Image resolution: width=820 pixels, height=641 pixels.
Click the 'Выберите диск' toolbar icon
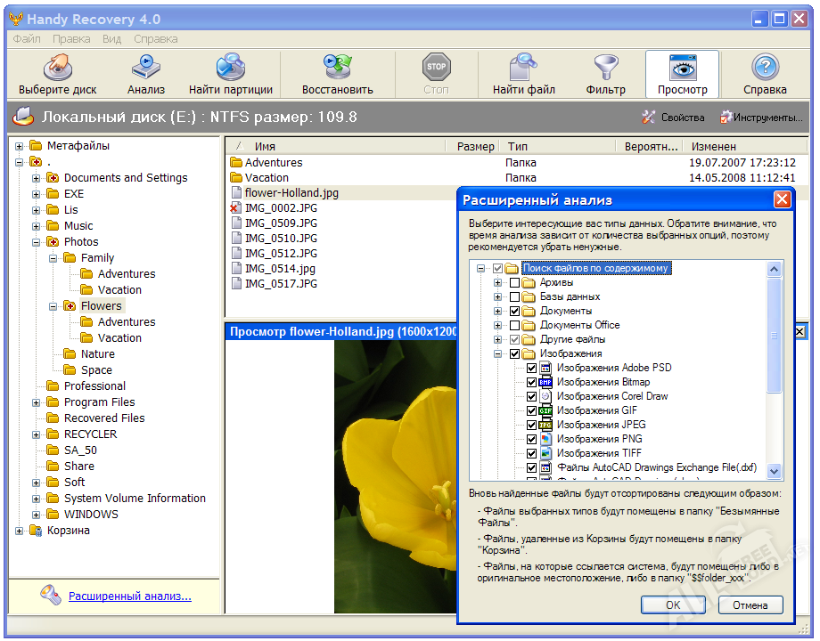(x=58, y=73)
